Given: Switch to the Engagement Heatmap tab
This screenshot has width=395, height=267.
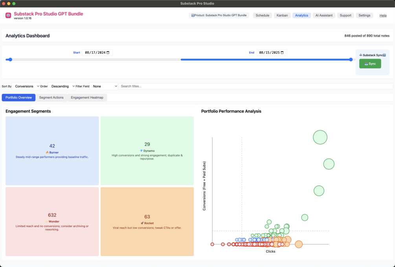Looking at the screenshot, I should tap(87, 97).
